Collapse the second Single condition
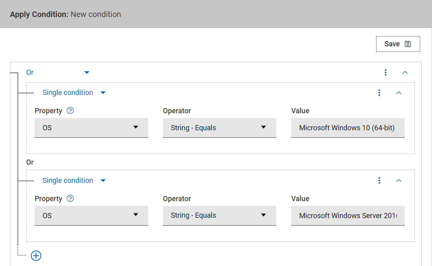Viewport: 432px width, 266px height. tap(399, 180)
